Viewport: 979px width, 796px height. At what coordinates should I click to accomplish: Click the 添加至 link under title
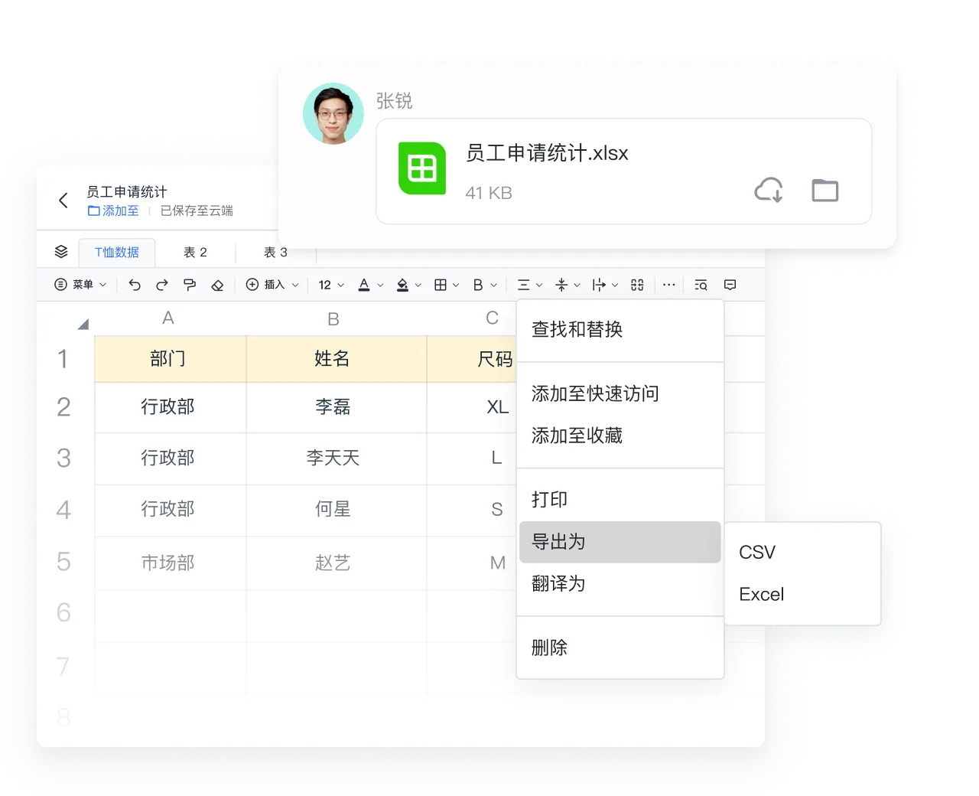113,210
